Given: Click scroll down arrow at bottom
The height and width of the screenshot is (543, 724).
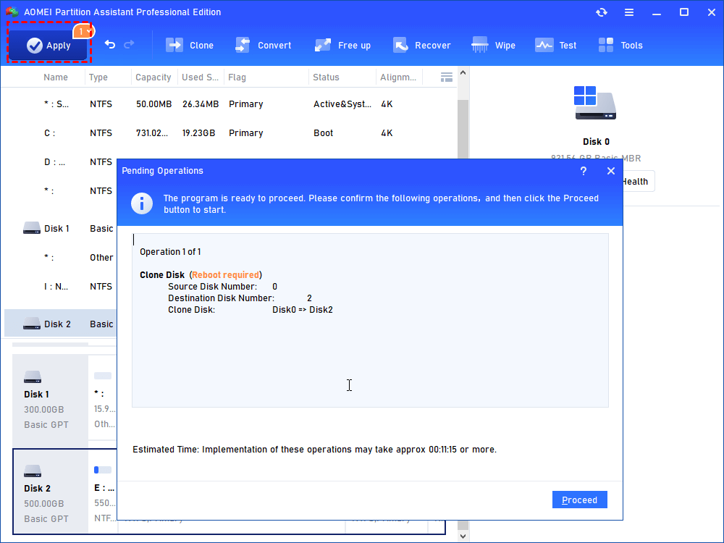Looking at the screenshot, I should pos(463,536).
